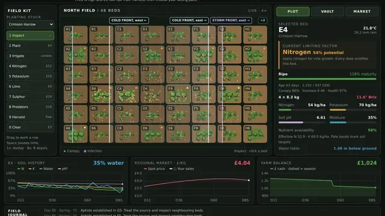
Task: Inspect bed C1 in the field
Action: pyautogui.click(x=127, y=35)
